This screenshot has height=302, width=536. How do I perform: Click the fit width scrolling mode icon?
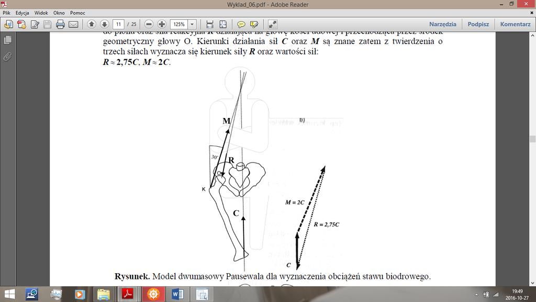coord(210,24)
